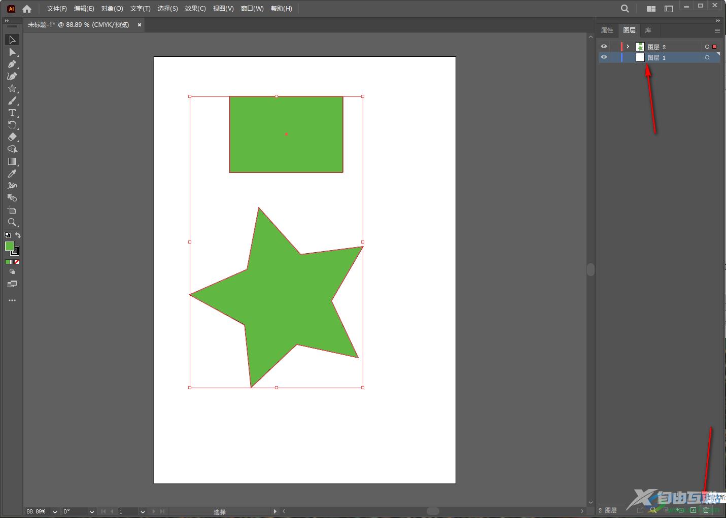The width and height of the screenshot is (726, 518).
Task: Close the 未标题-1 document tab
Action: [x=140, y=25]
